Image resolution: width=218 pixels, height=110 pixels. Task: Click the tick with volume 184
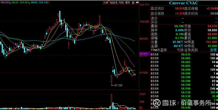pyautogui.click(x=184, y=77)
